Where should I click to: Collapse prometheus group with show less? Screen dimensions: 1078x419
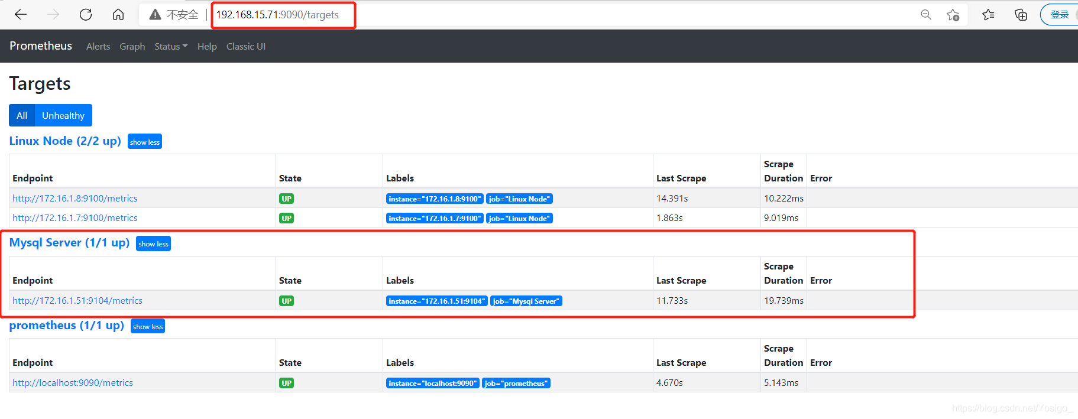point(148,326)
